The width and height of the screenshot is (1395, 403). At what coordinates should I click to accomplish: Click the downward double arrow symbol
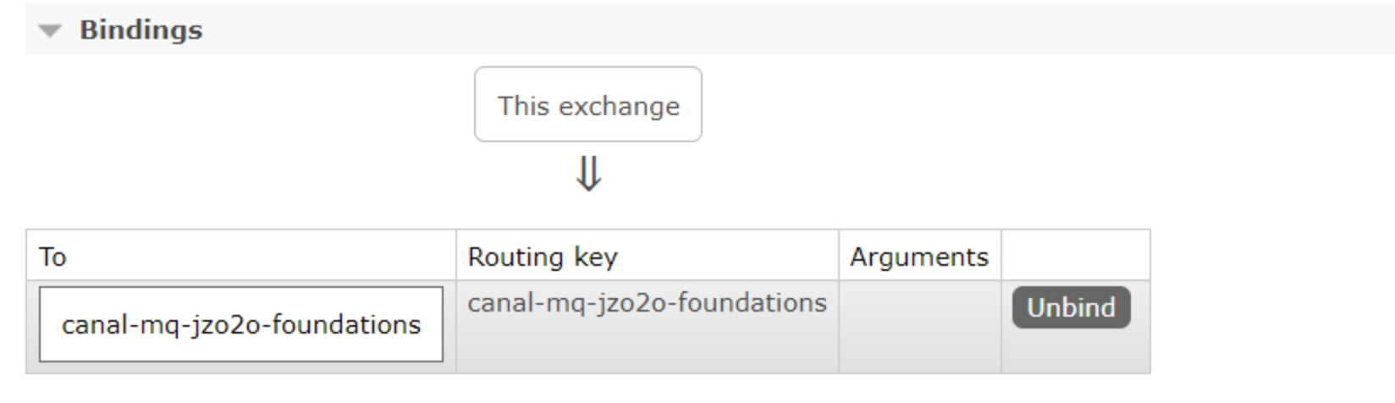(x=588, y=175)
